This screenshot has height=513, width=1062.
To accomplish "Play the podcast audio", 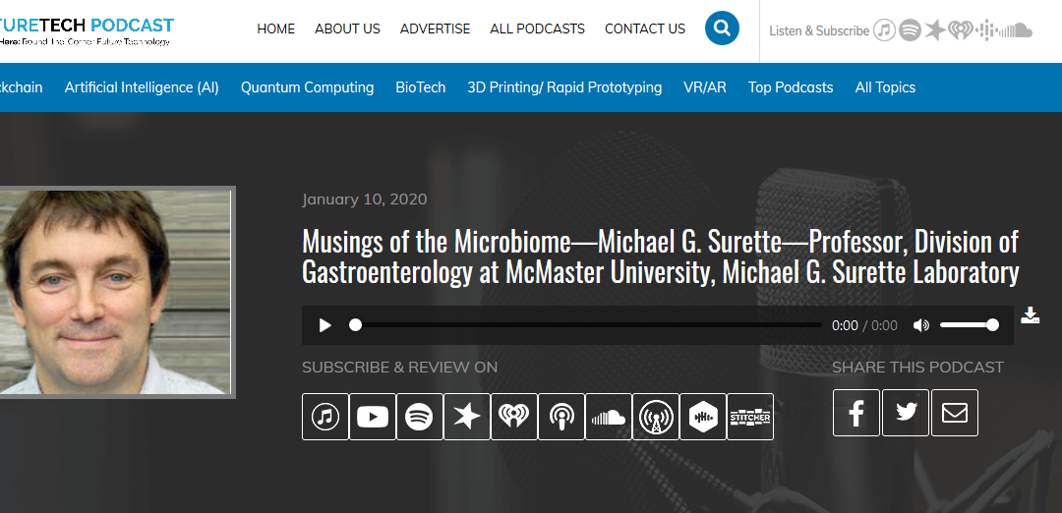I will point(325,325).
